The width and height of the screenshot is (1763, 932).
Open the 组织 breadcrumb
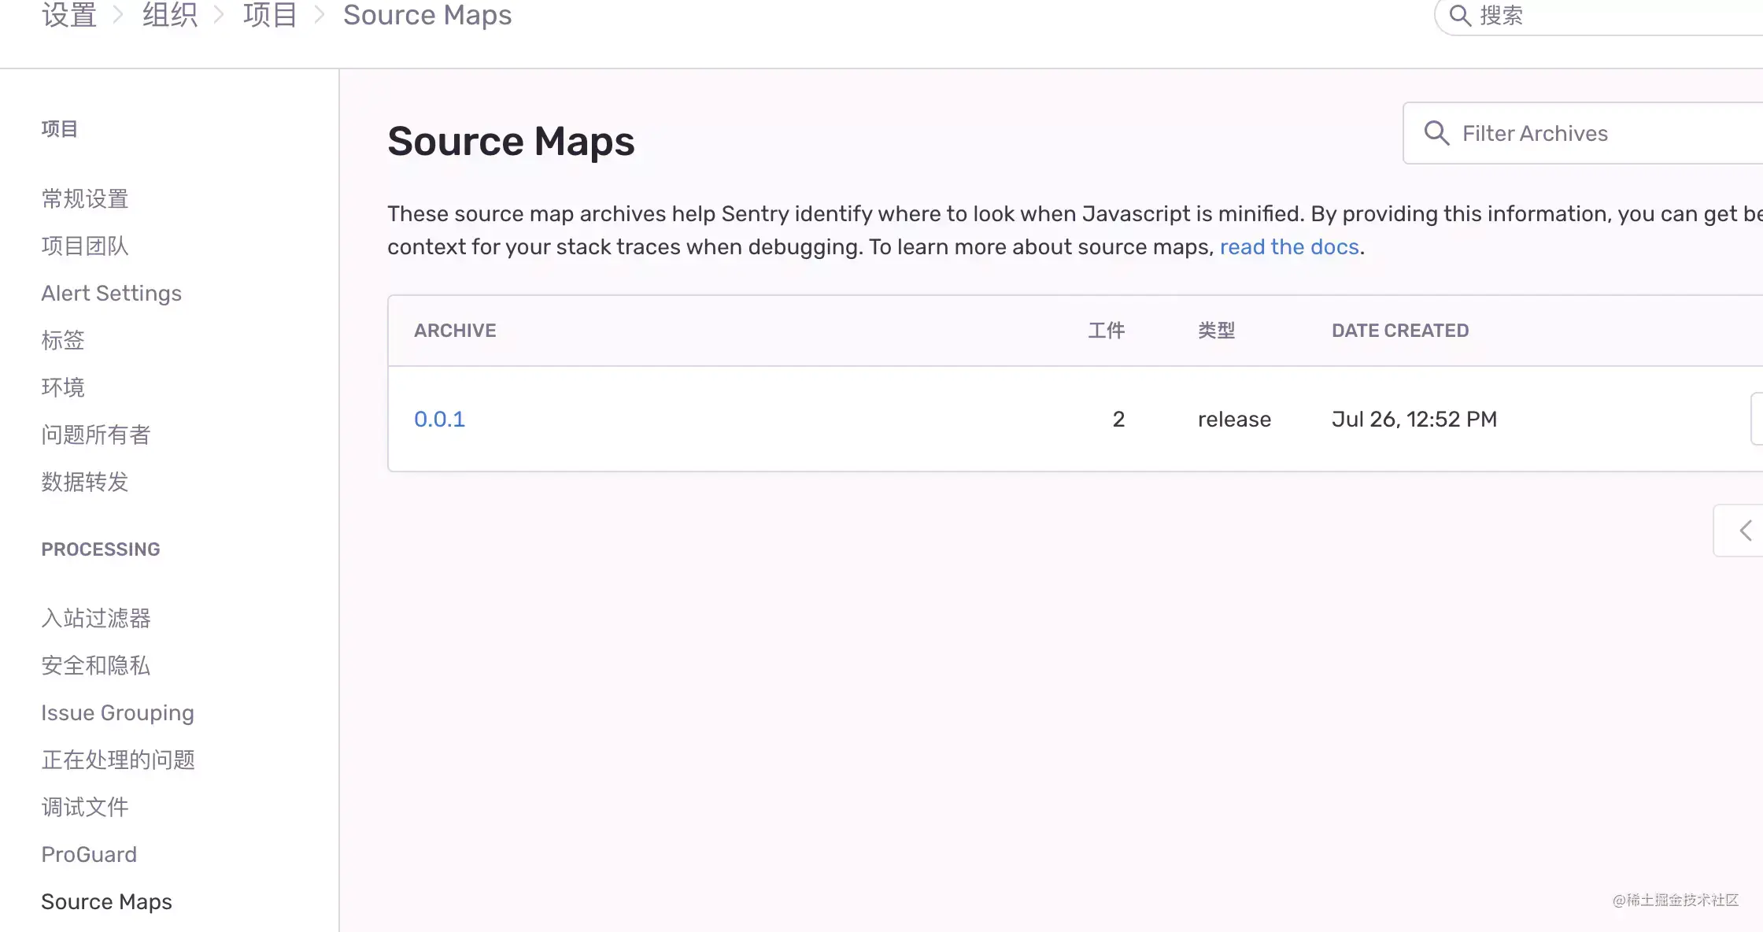(x=170, y=15)
